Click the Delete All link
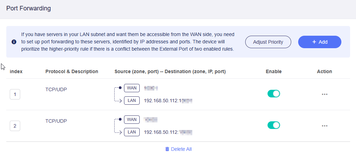The image size is (356, 156). tap(181, 149)
